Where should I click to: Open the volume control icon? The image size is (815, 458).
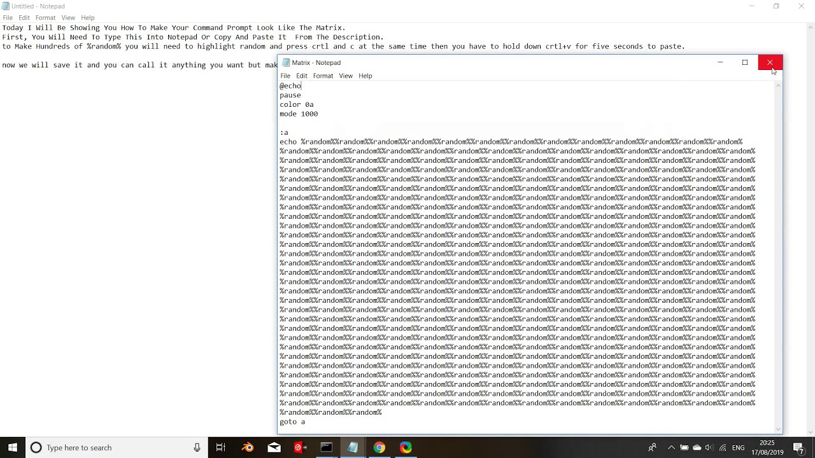(709, 447)
